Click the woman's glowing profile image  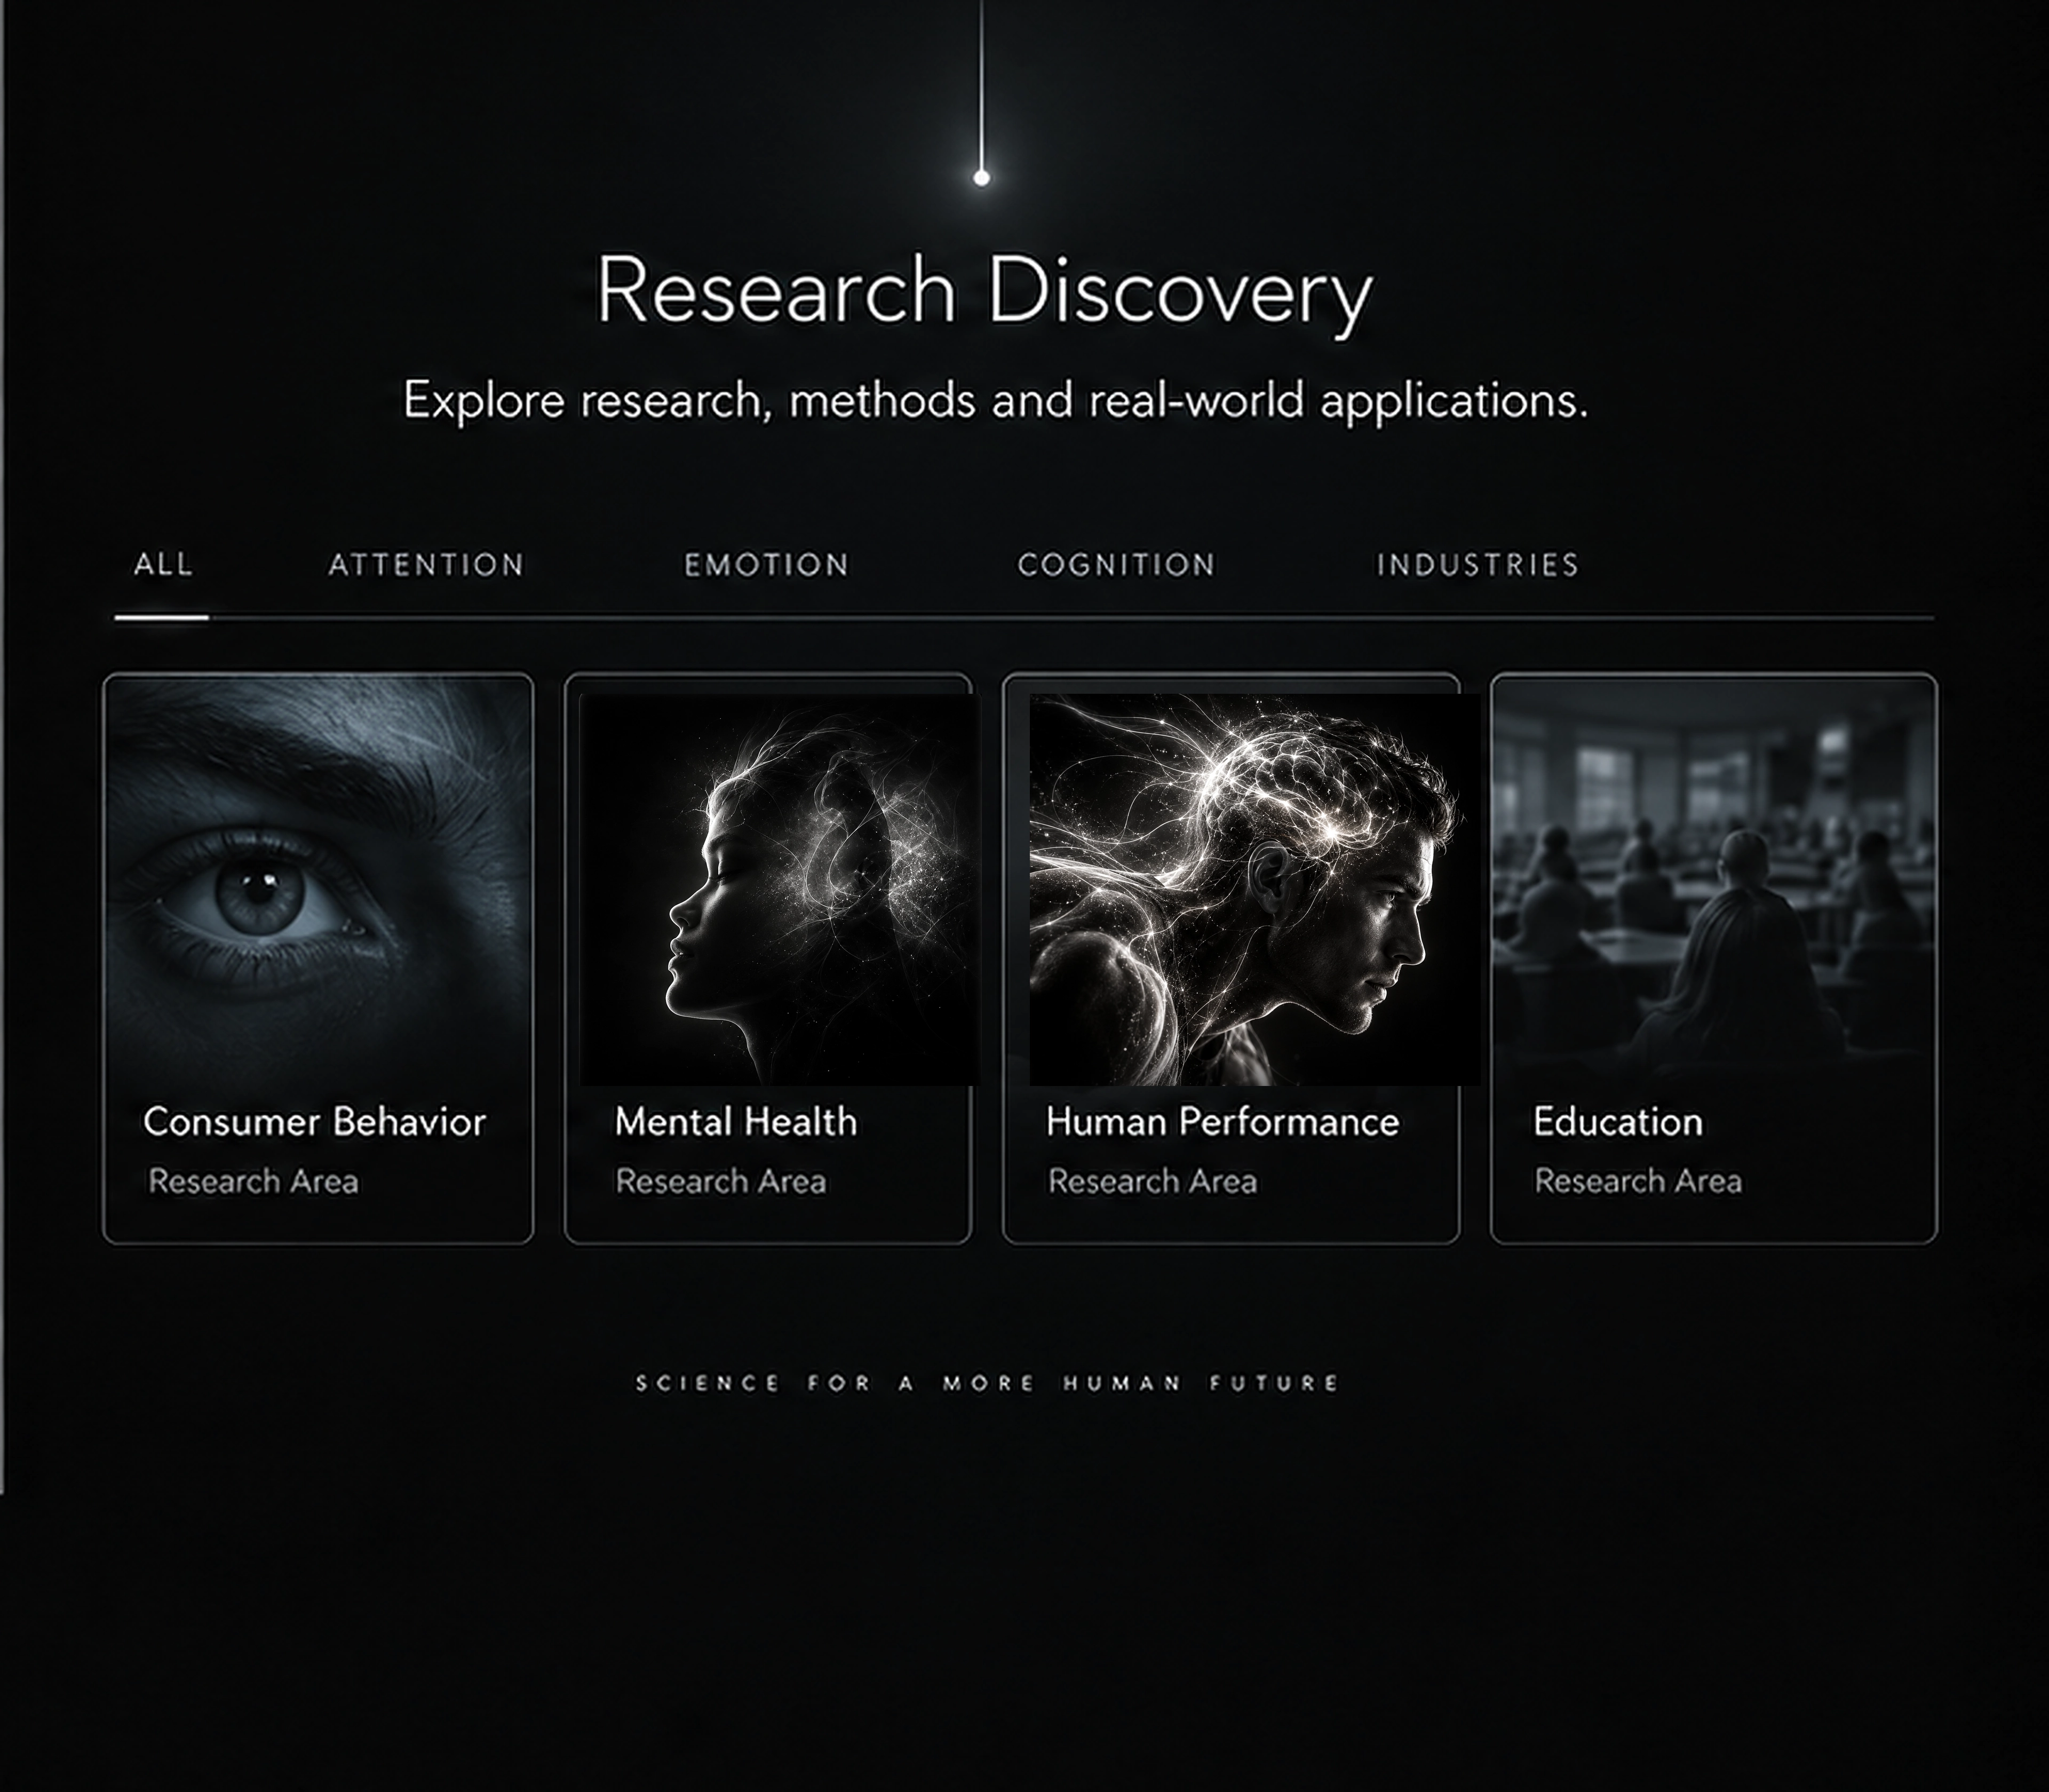coord(780,890)
